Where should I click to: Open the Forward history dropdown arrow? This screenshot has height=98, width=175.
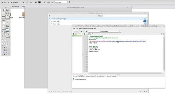pyautogui.click(x=20, y=2)
